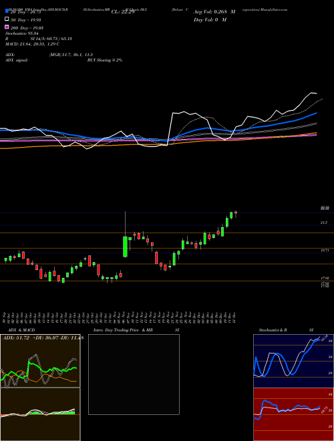Click the empty Intra Day Trading Price panel

click(x=134, y=374)
